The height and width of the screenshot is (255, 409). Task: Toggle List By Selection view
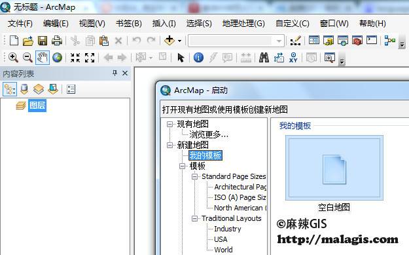click(x=53, y=89)
